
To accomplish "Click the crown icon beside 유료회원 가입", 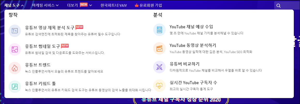I will [x=137, y=5].
